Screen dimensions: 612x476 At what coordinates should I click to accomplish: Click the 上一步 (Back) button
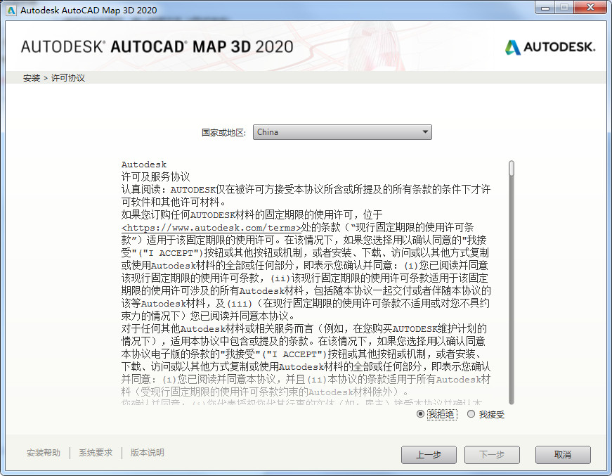point(429,454)
